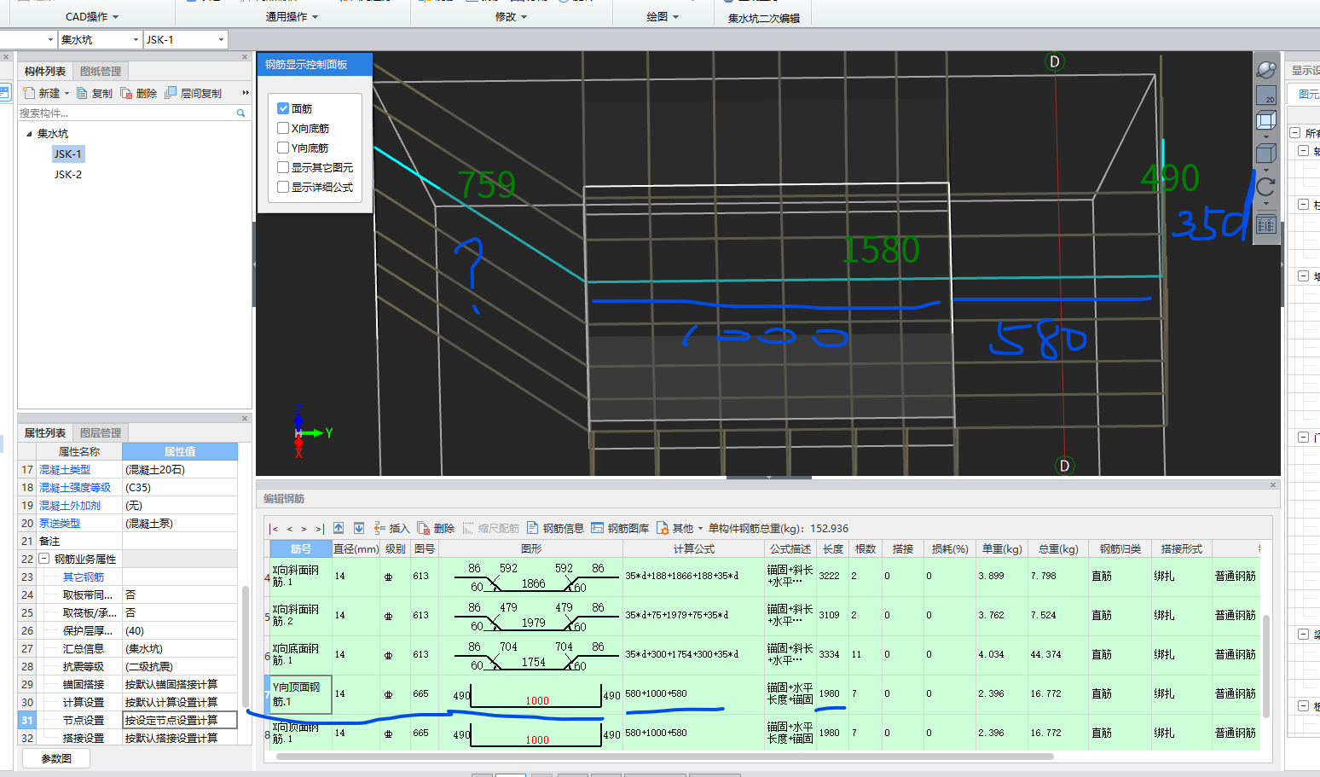Click the dynamic orbit sphere view icon
Viewport: 1320px width, 777px height.
1266,70
